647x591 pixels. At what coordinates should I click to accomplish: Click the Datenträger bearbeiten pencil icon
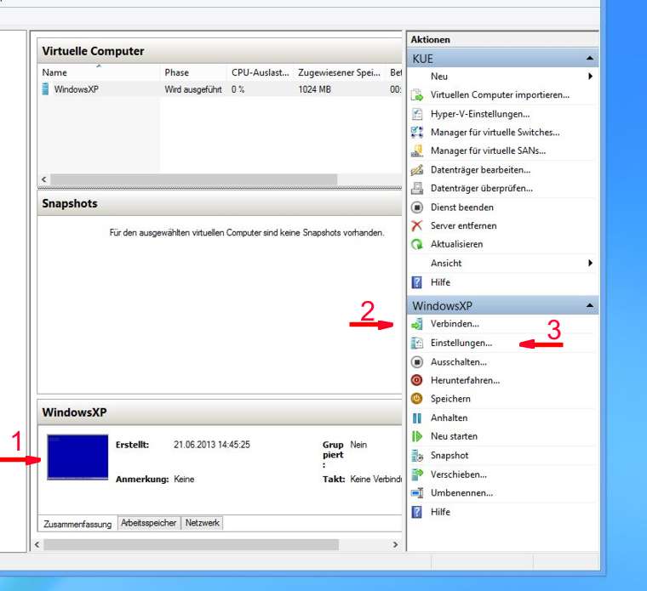(x=417, y=170)
